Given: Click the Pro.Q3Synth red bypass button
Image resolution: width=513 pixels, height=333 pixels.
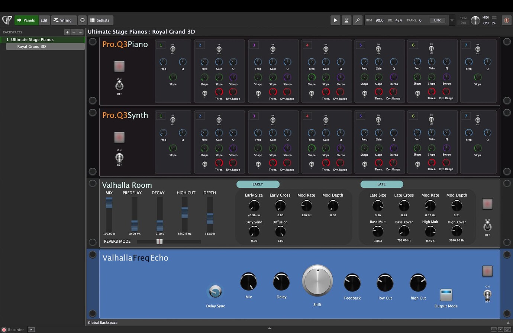Looking at the screenshot, I should pyautogui.click(x=119, y=138).
